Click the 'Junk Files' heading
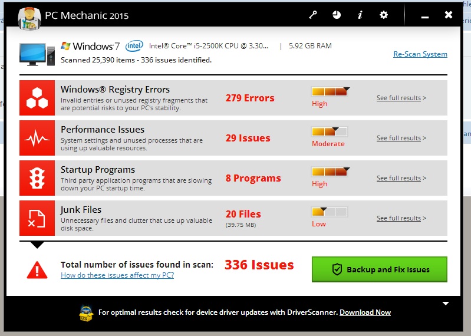This screenshot has height=336, width=471. click(x=81, y=210)
